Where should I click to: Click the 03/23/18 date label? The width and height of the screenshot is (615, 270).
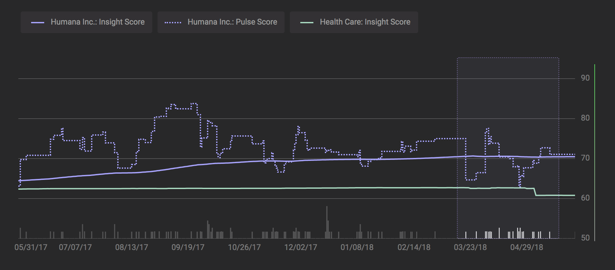[x=470, y=247]
